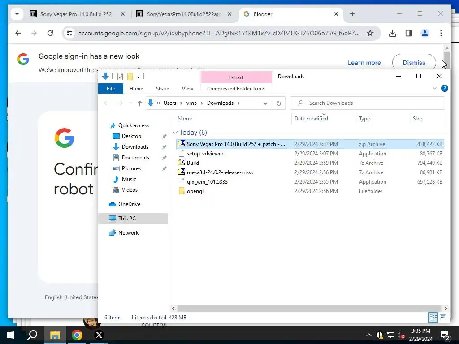Switch to Sony Vegas Pro 14.0 Build 252 tab
This screenshot has width=459, height=344.
pyautogui.click(x=76, y=14)
